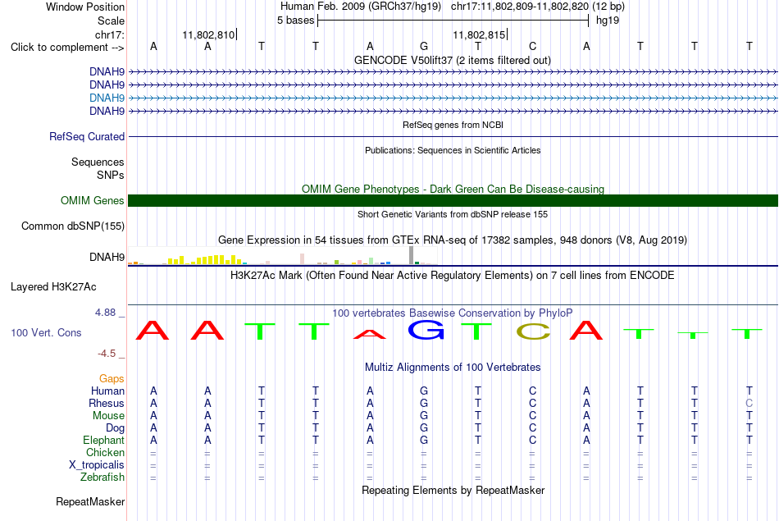
Task: Click '100 vertebrates Basewise Conservation by PhyloP' title
Action: point(452,313)
